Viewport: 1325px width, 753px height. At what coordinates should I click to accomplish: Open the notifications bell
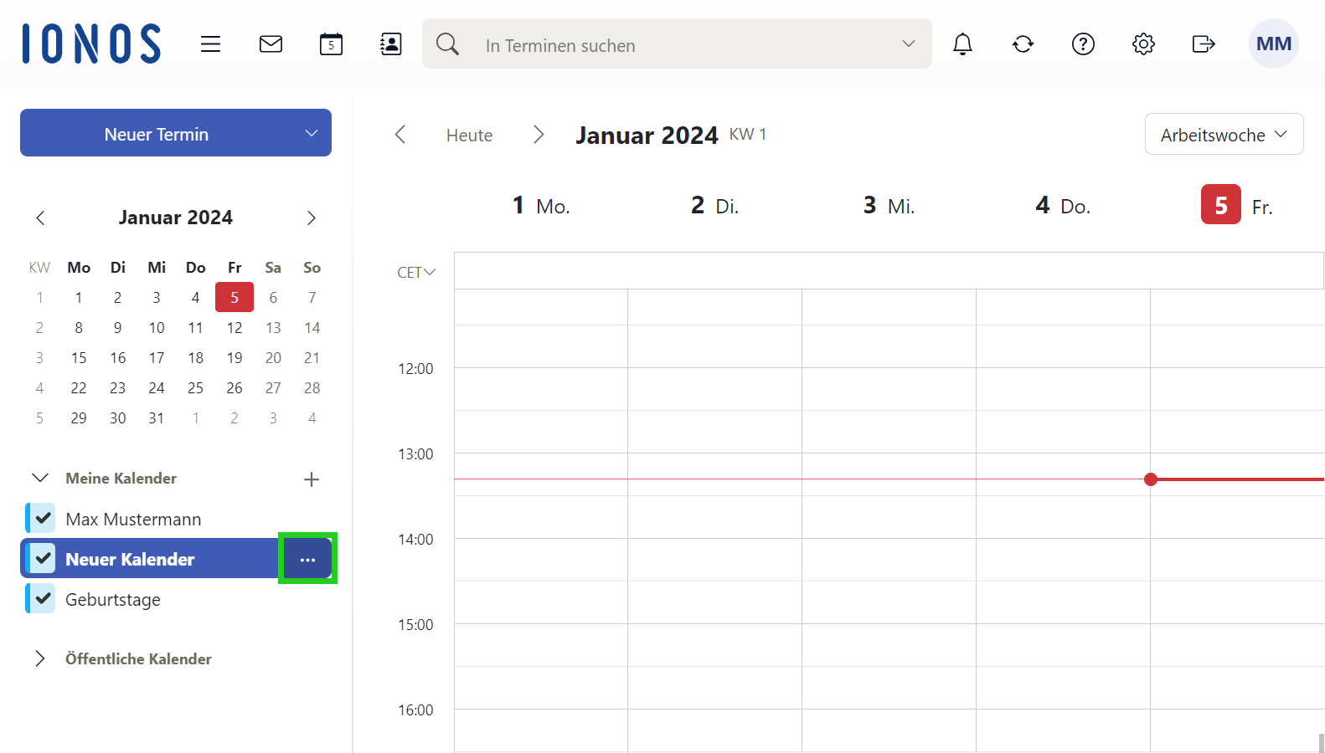962,44
